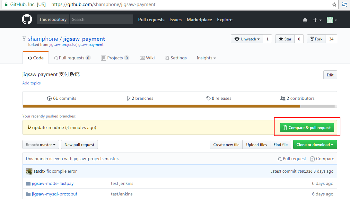This screenshot has height=199, width=350.
Task: View the stargazer count of 0
Action: [x=299, y=39]
